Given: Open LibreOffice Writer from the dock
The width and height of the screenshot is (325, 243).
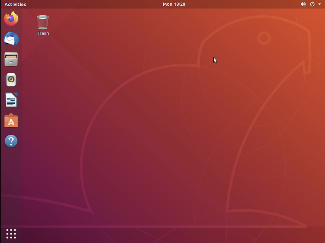Looking at the screenshot, I should [x=11, y=100].
